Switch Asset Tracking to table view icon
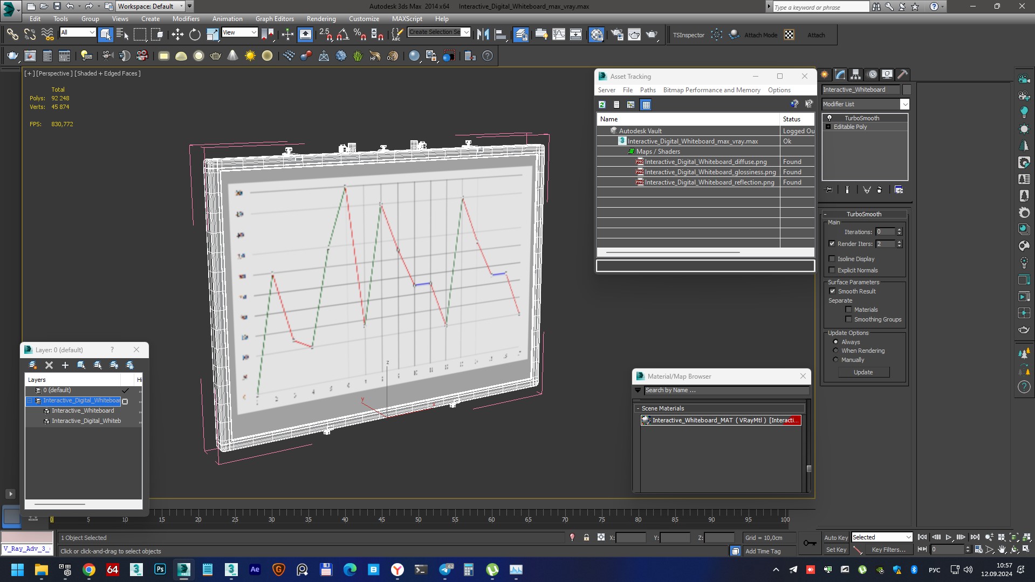Image resolution: width=1035 pixels, height=582 pixels. coord(646,105)
